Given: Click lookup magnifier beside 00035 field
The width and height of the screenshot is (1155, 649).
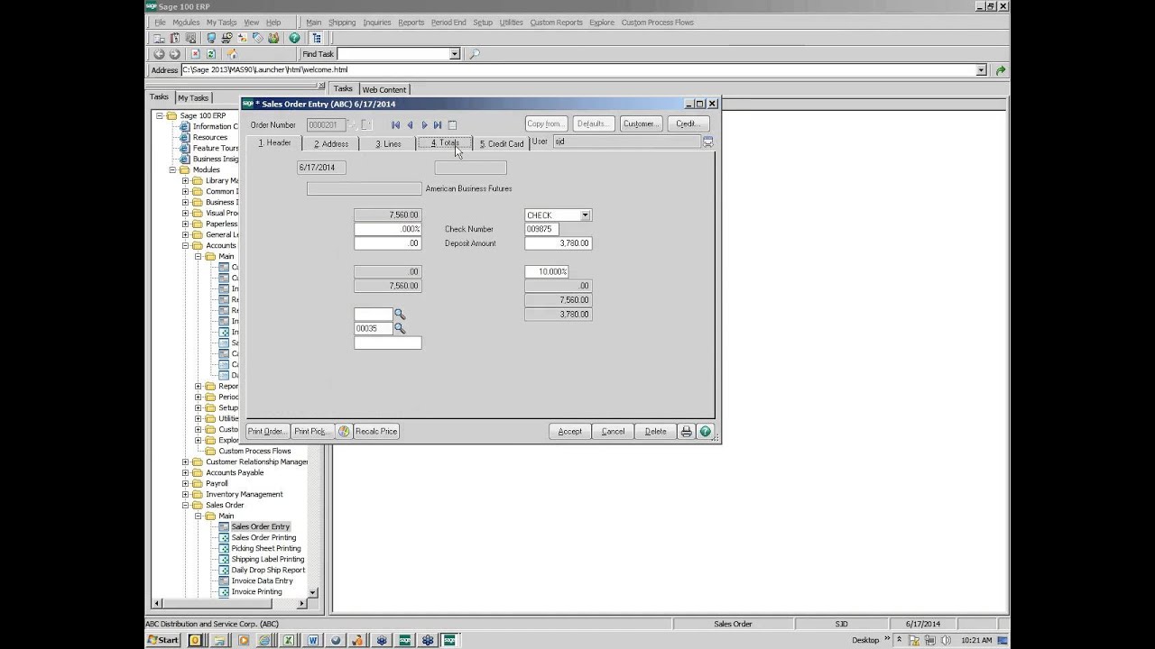Looking at the screenshot, I should tap(400, 329).
